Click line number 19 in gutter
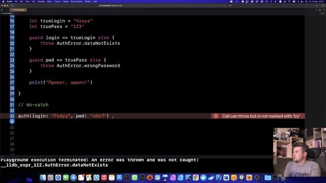Image resolution: width=326 pixels, height=183 pixels. [12, 38]
